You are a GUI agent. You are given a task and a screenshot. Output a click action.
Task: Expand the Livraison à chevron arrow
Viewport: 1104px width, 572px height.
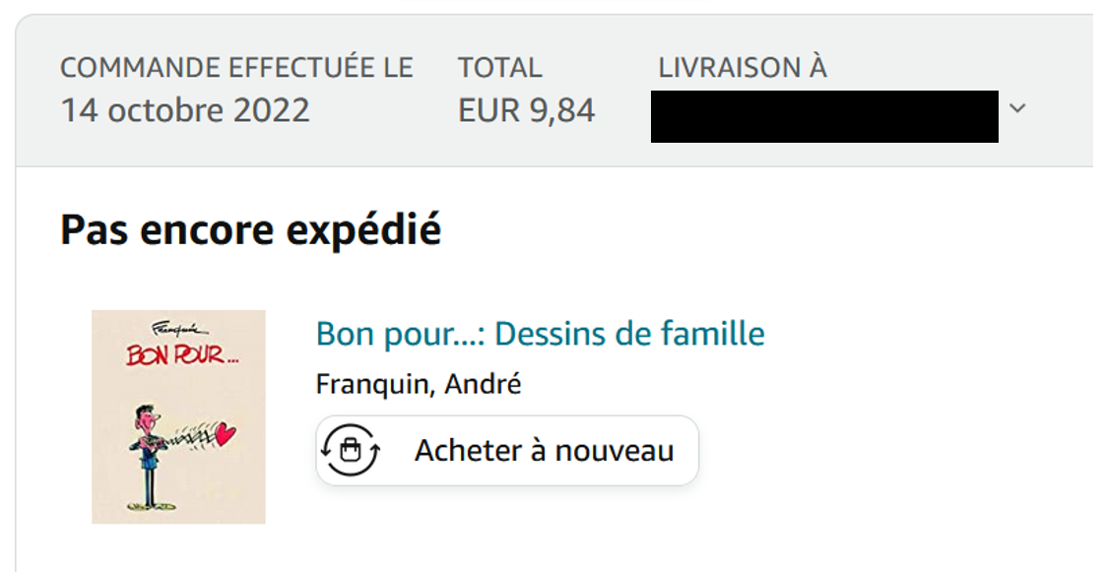(1017, 108)
